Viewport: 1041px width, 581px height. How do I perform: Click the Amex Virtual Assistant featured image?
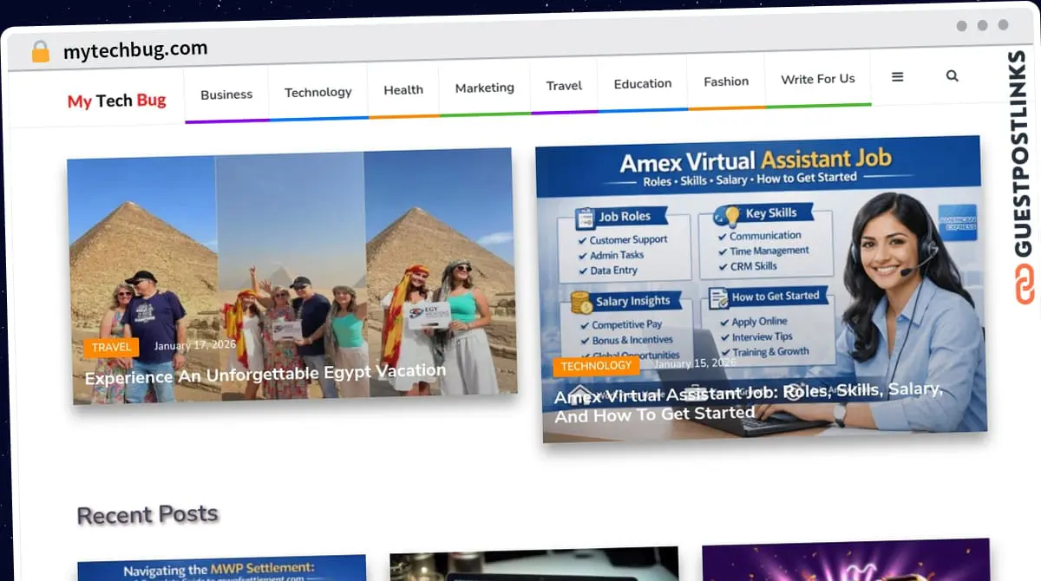click(x=761, y=289)
